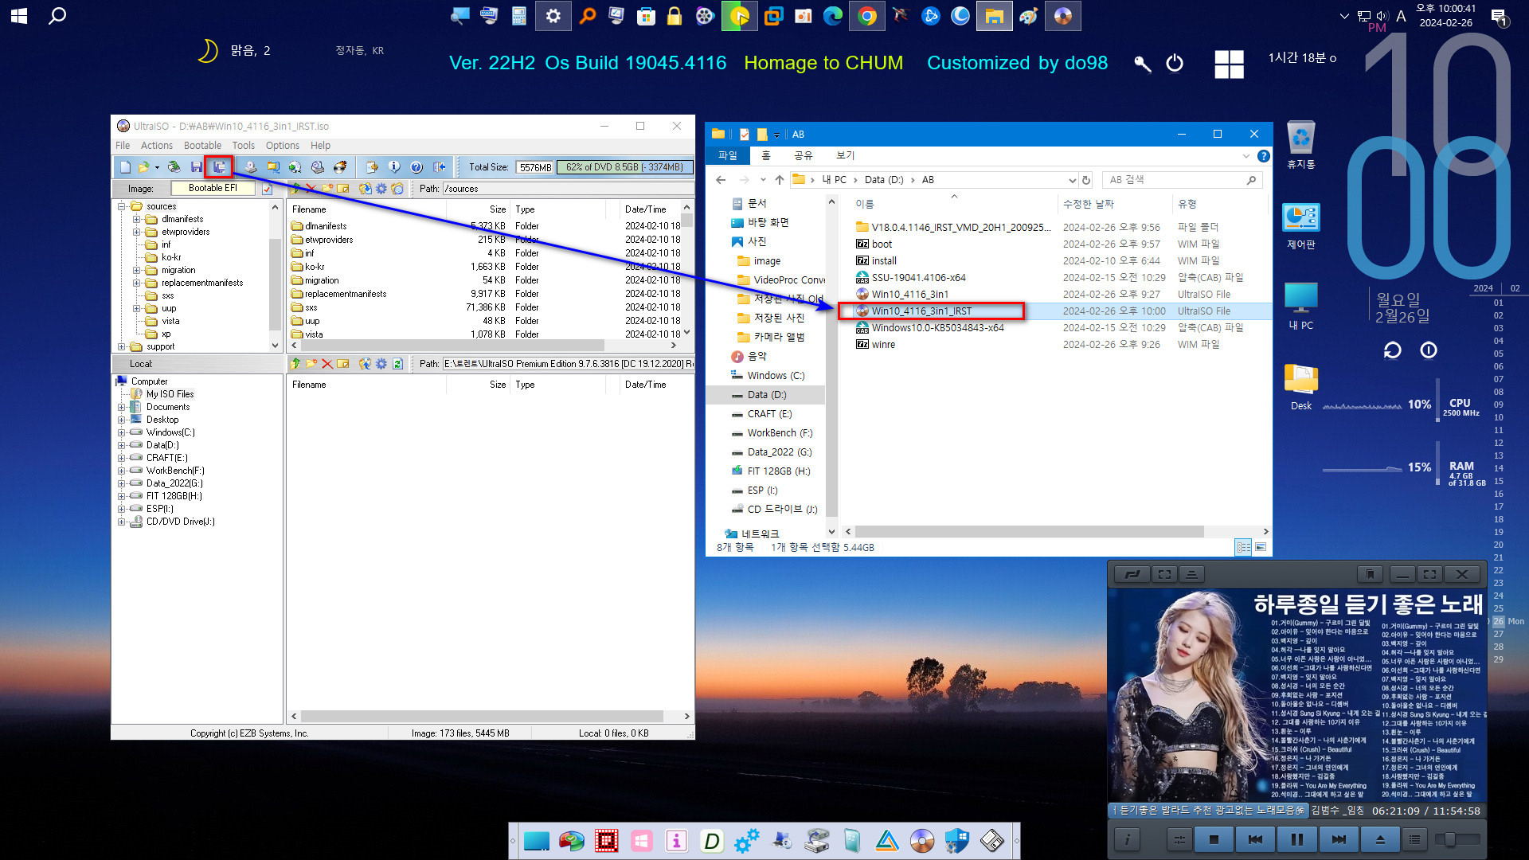Open the 파일 tab in Explorer
The image size is (1529, 860).
(x=728, y=155)
